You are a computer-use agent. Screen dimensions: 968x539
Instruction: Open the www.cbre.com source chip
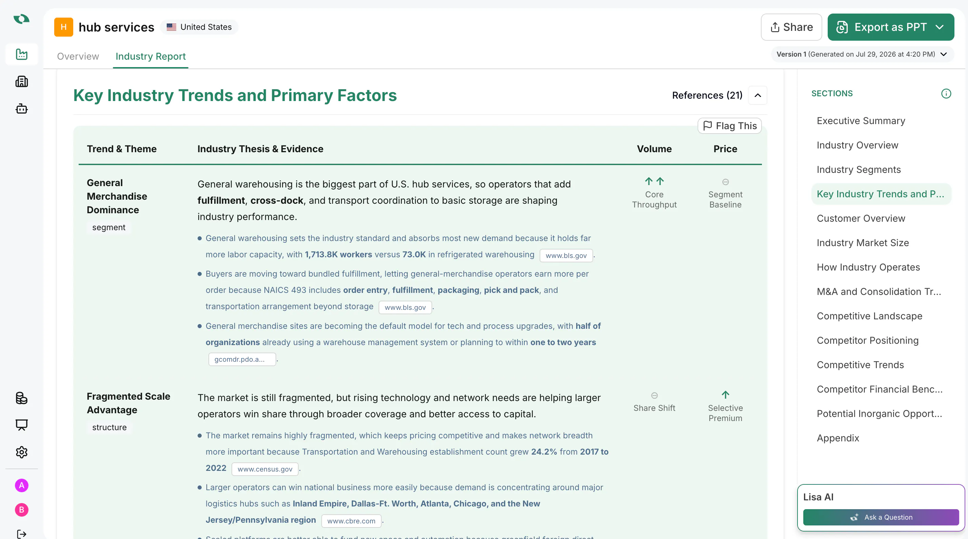pos(351,521)
